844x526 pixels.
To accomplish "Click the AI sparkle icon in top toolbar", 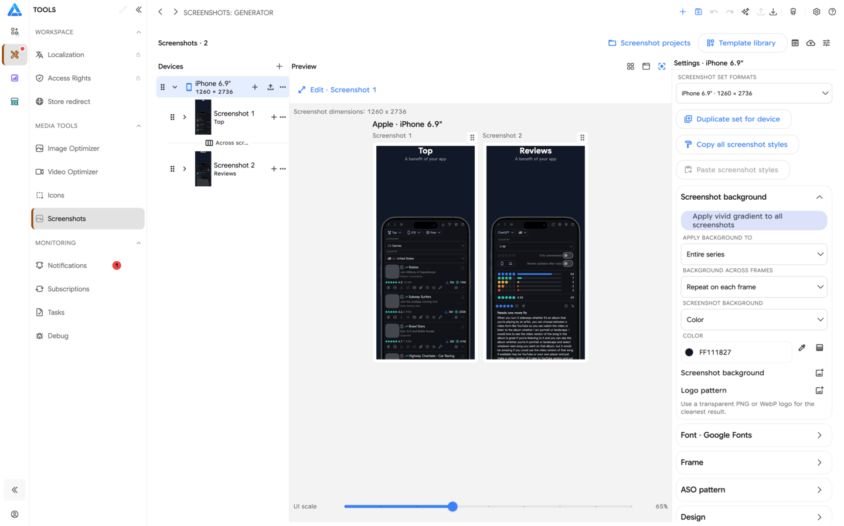I will pyautogui.click(x=745, y=12).
